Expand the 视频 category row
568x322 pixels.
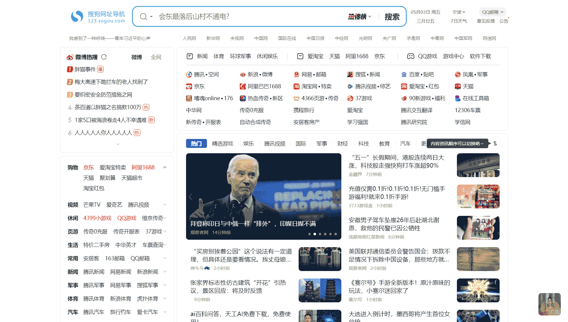point(165,205)
